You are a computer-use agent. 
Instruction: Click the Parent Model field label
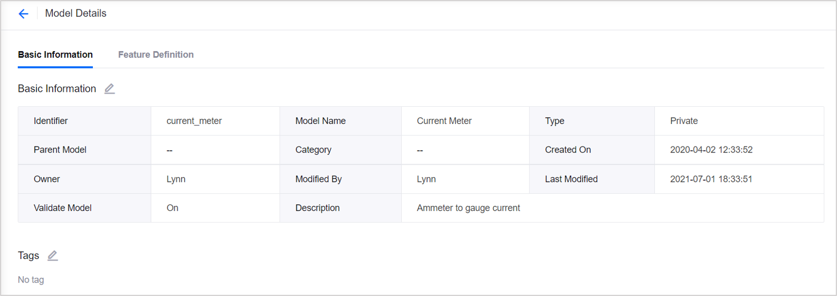point(60,150)
